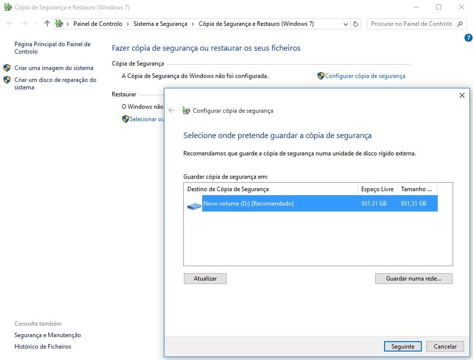The height and width of the screenshot is (360, 473).
Task: Open Criar um disco de reparação do sistema
Action: tap(55, 83)
